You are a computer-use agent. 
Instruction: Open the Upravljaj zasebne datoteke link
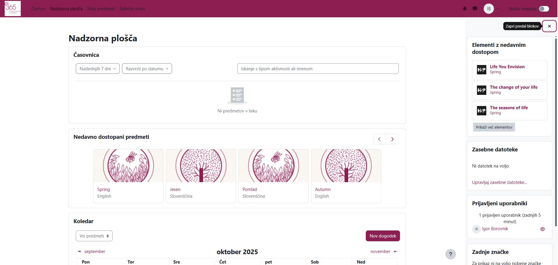point(499,182)
